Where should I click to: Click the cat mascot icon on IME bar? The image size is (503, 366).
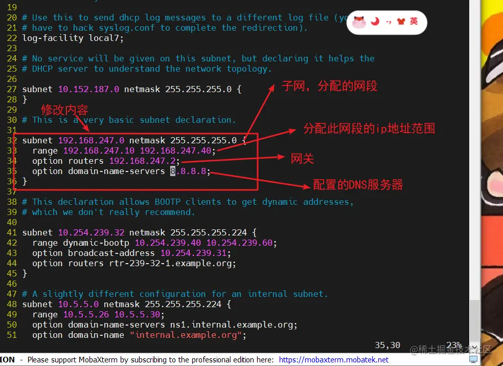[x=359, y=22]
